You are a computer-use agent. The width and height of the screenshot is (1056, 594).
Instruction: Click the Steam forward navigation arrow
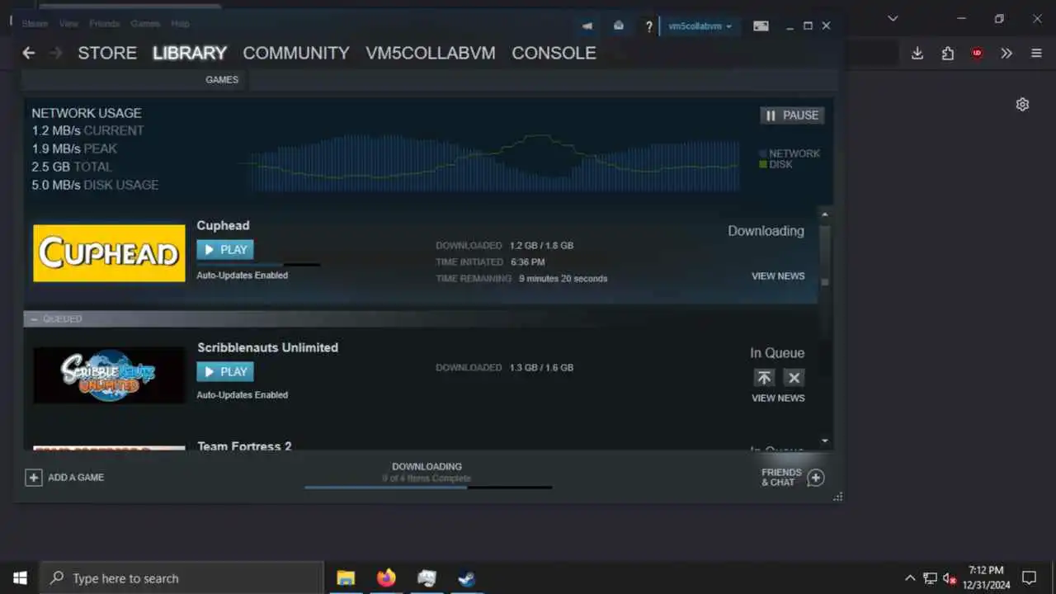coord(55,53)
